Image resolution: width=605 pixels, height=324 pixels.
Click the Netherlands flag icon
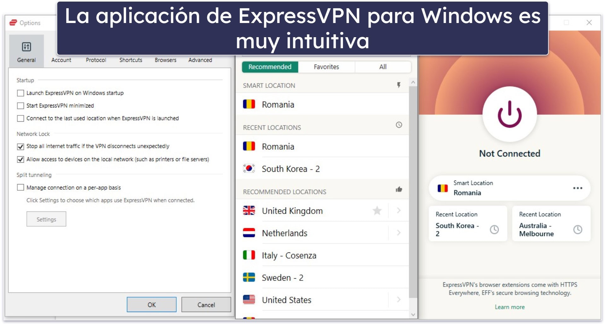pos(249,233)
